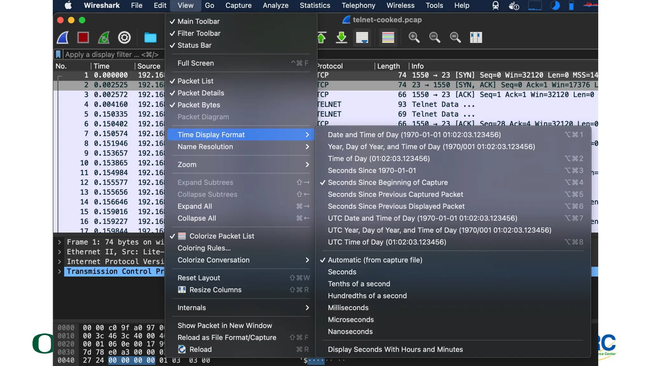
Task: Open the Statistics menu
Action: click(315, 5)
